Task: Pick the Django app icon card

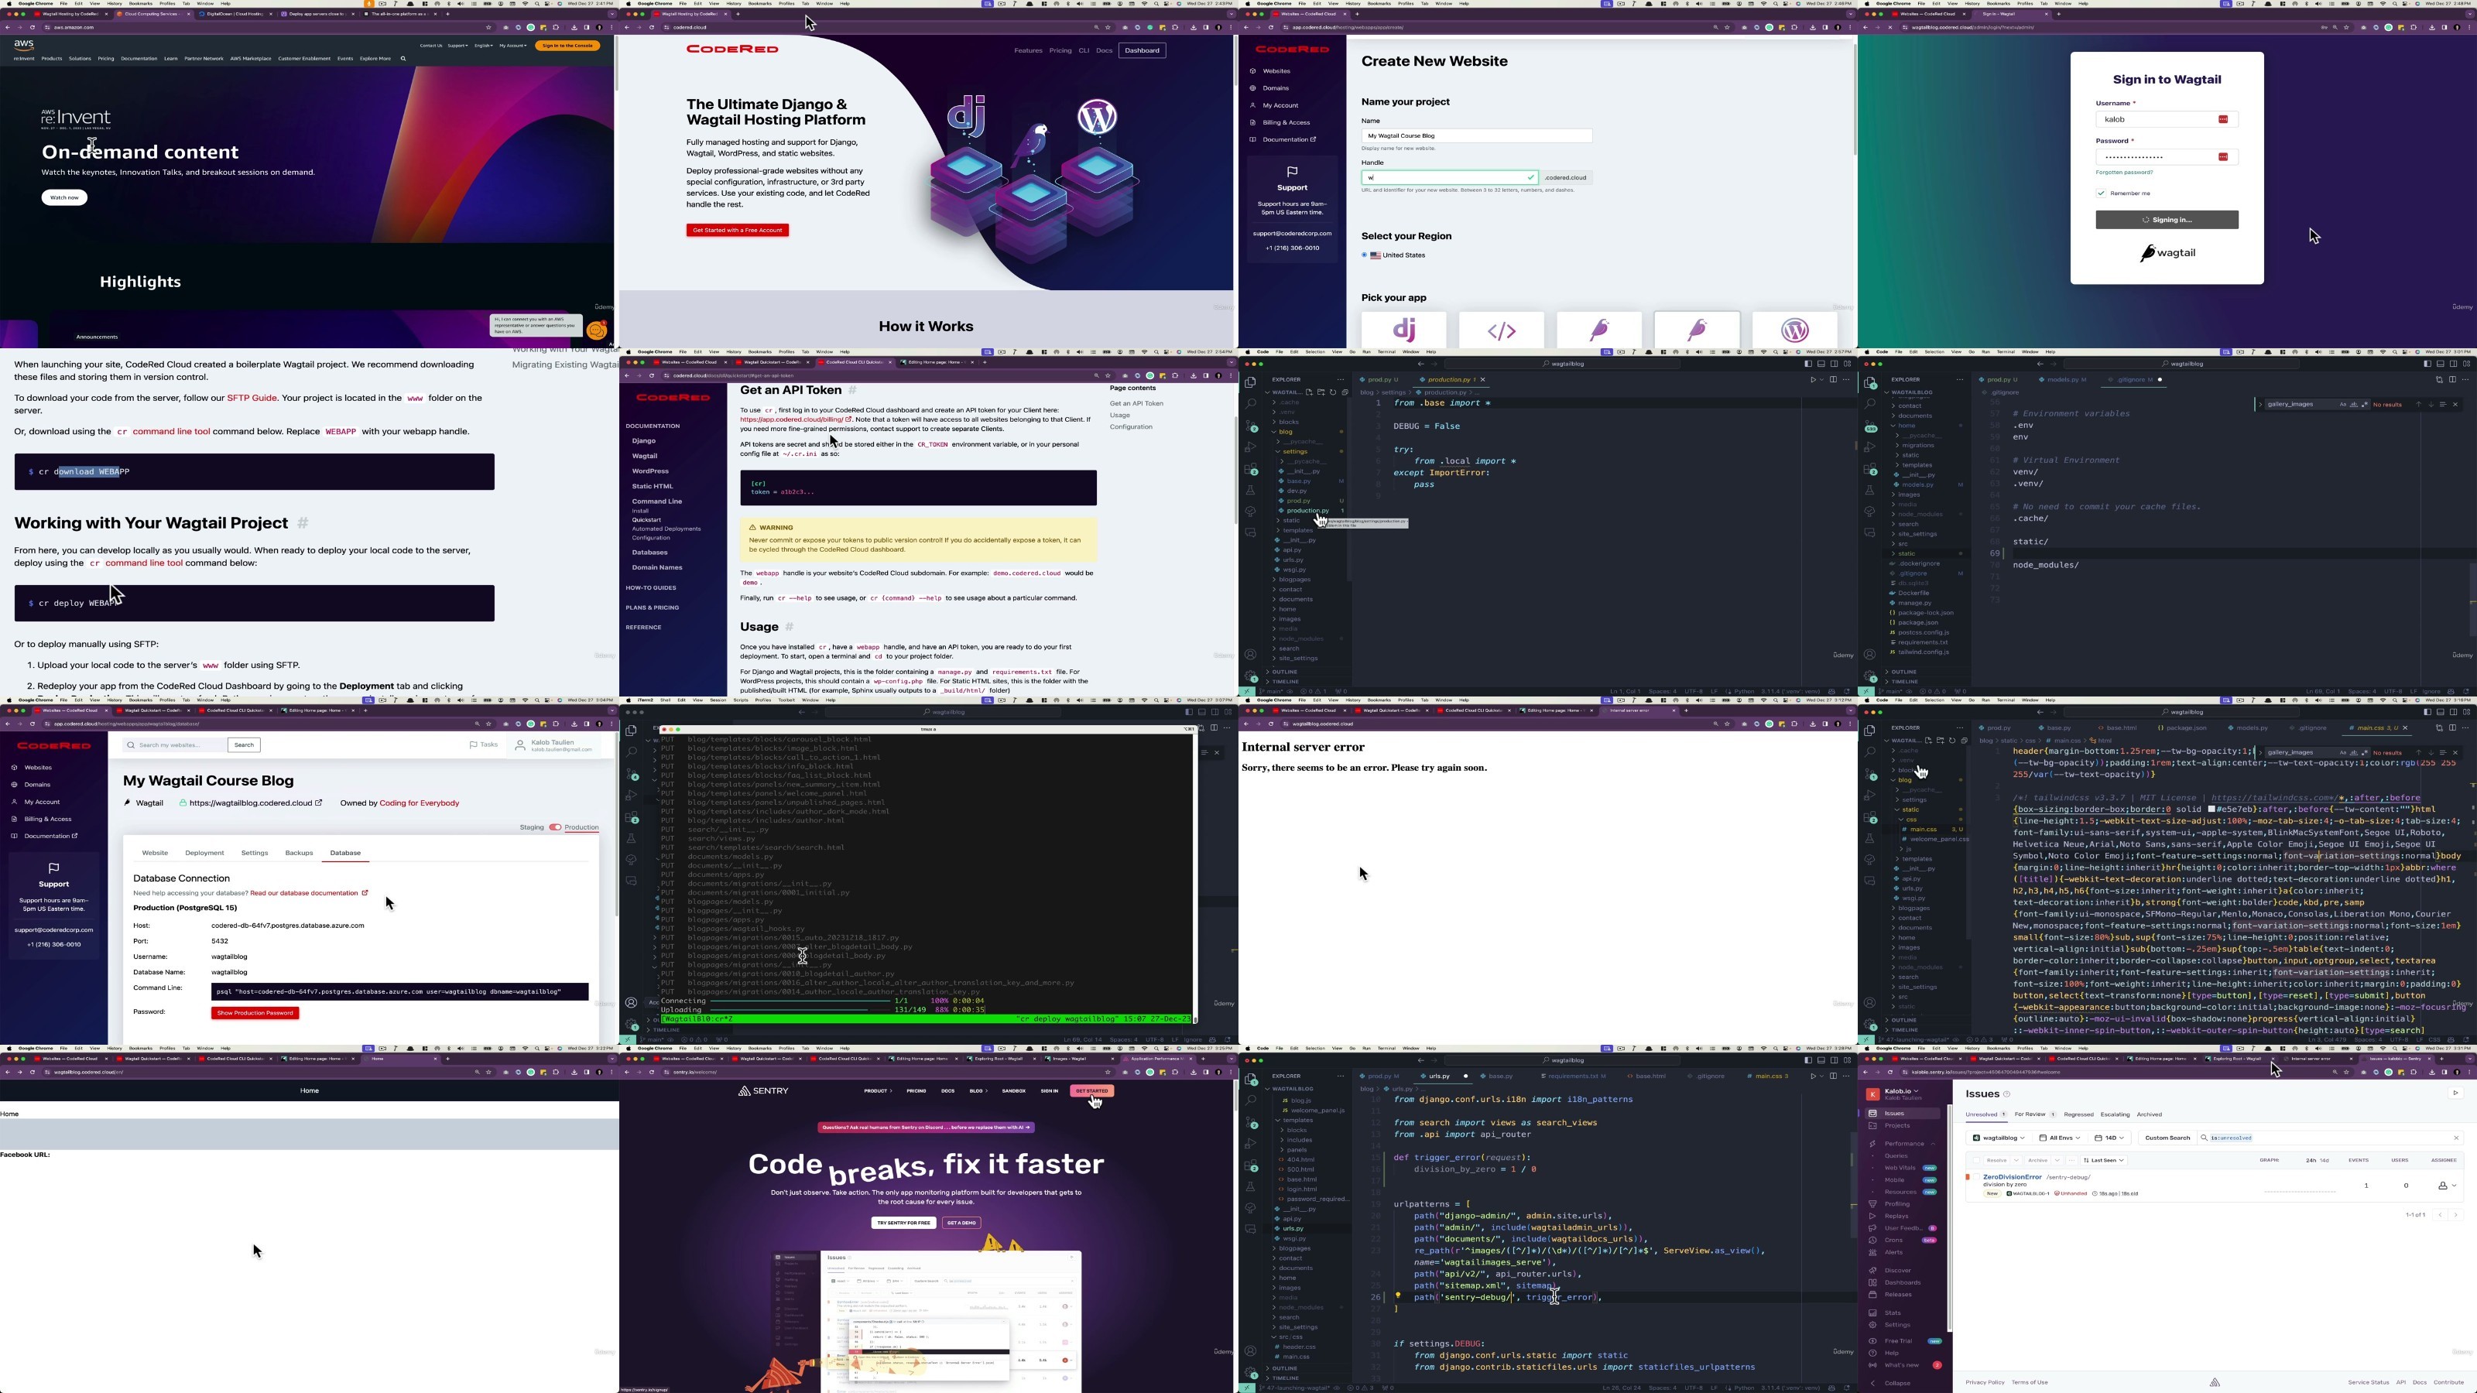Action: [x=1404, y=330]
